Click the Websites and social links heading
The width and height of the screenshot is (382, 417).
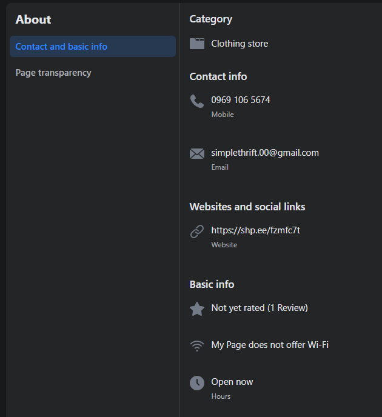click(247, 207)
